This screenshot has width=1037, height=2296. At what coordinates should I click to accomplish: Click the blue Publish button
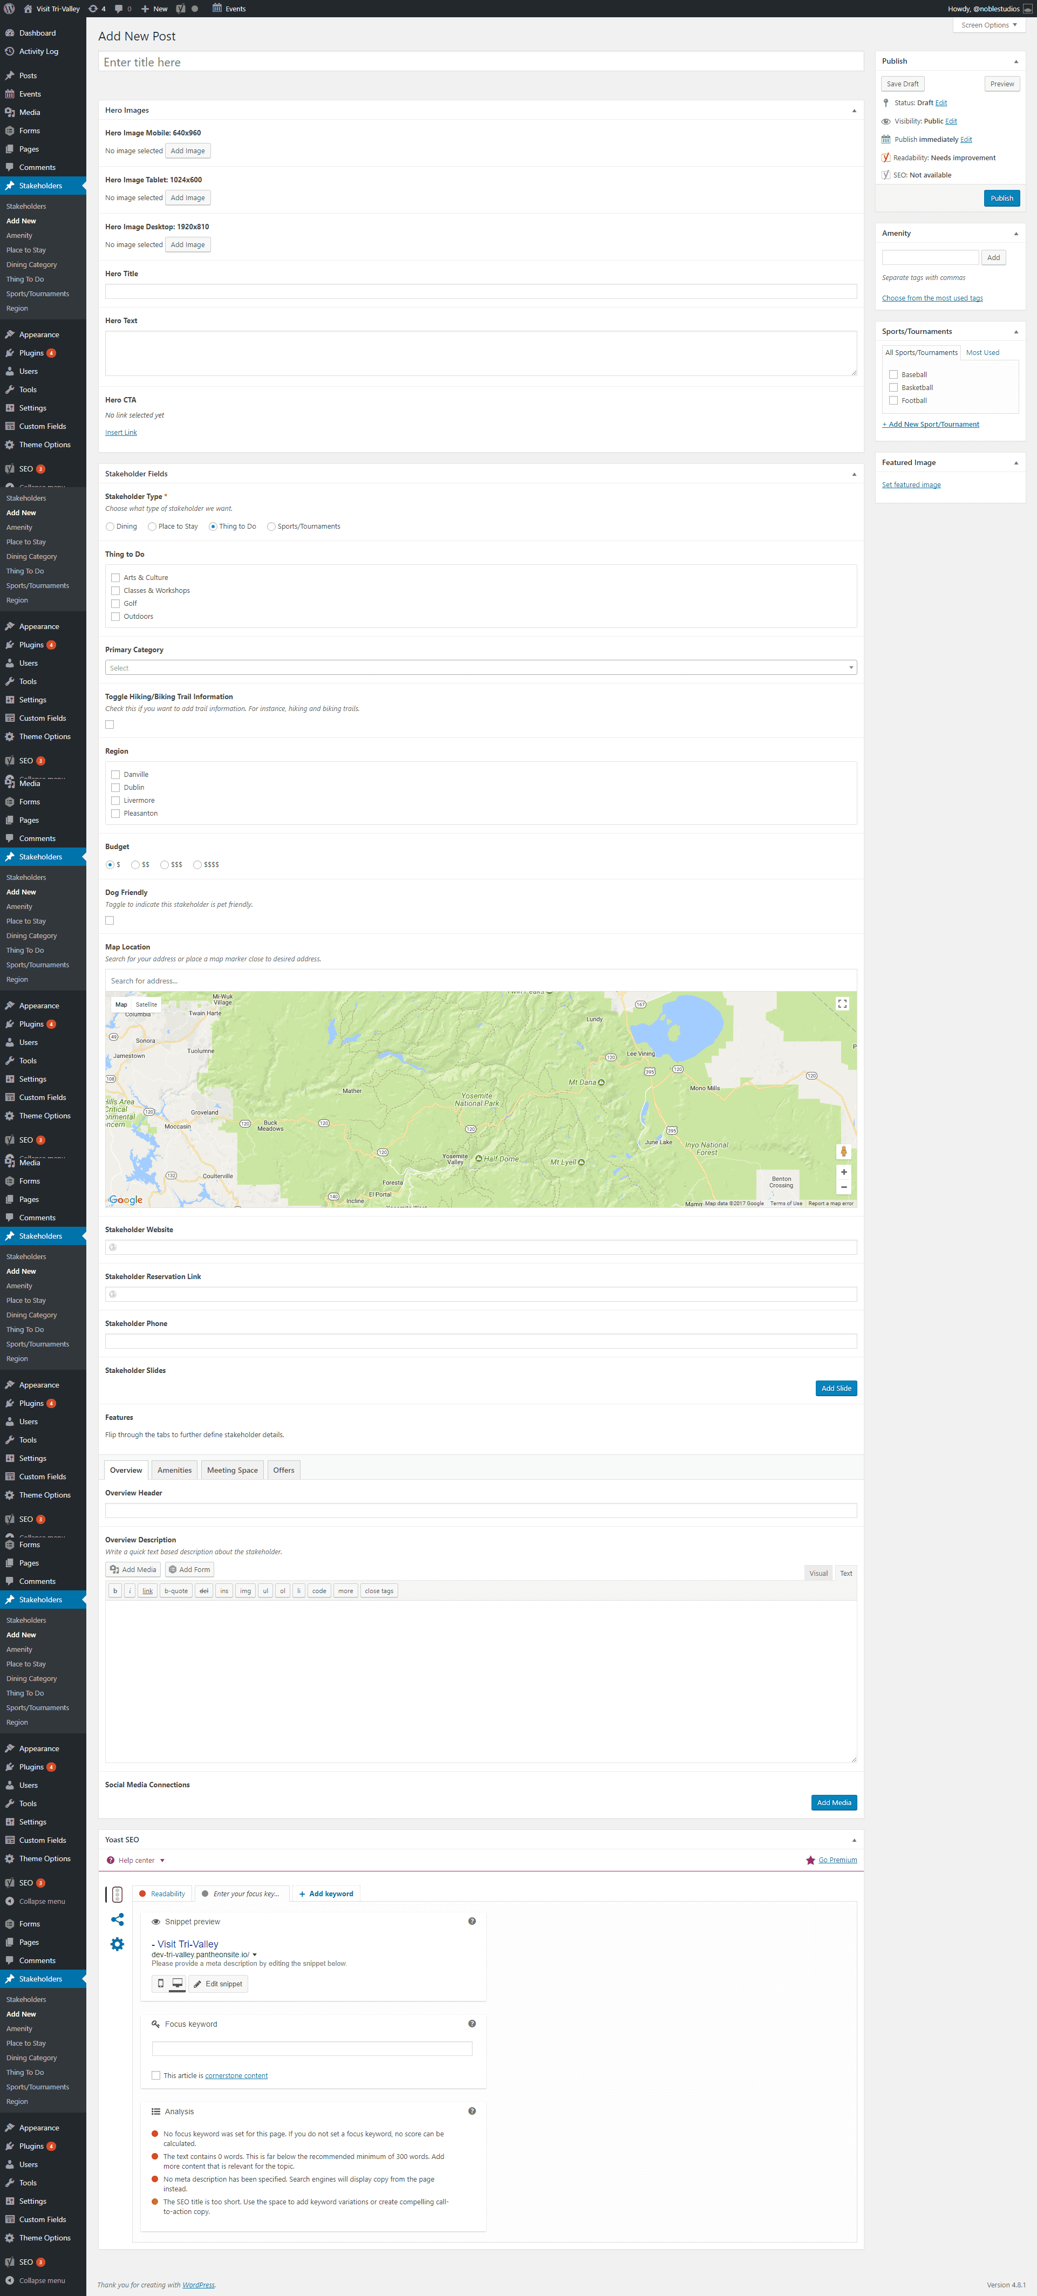point(1001,198)
